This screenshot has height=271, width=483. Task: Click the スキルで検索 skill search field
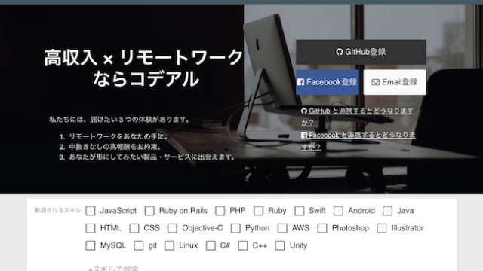[x=113, y=269]
